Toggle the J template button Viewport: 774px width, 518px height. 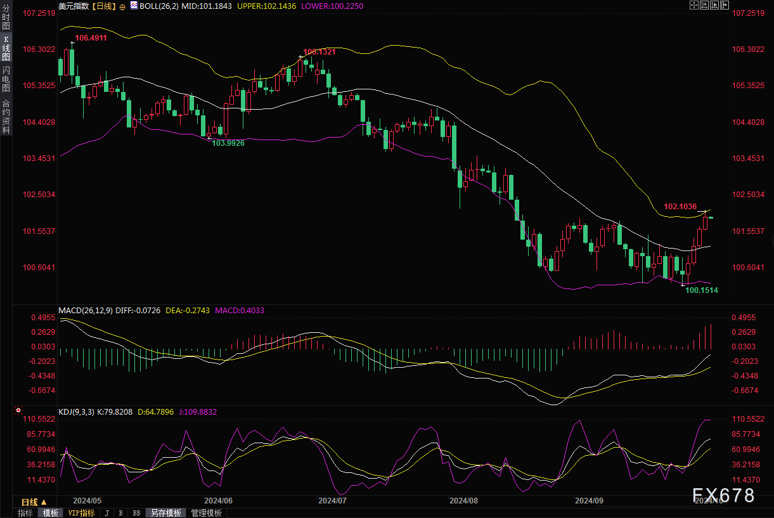click(x=106, y=513)
